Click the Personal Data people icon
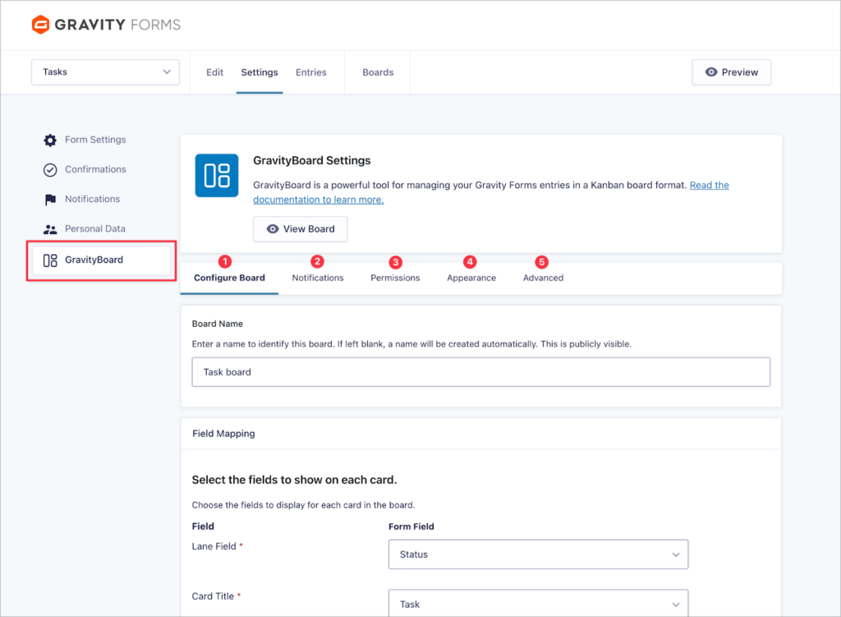Screen dimensions: 841x617 [x=49, y=228]
